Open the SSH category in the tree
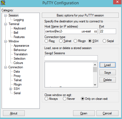 click(x=17, y=89)
